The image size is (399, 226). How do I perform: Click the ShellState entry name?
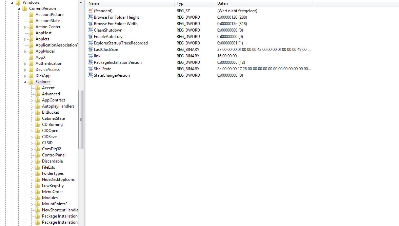click(x=103, y=69)
